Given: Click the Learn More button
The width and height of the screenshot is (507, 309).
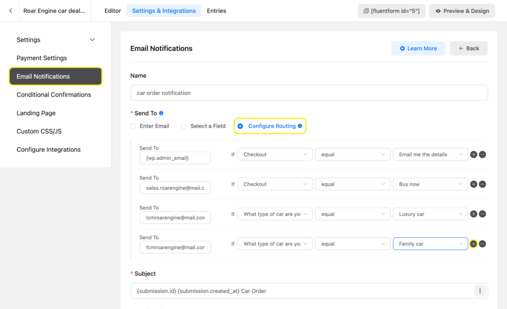Looking at the screenshot, I should point(418,48).
